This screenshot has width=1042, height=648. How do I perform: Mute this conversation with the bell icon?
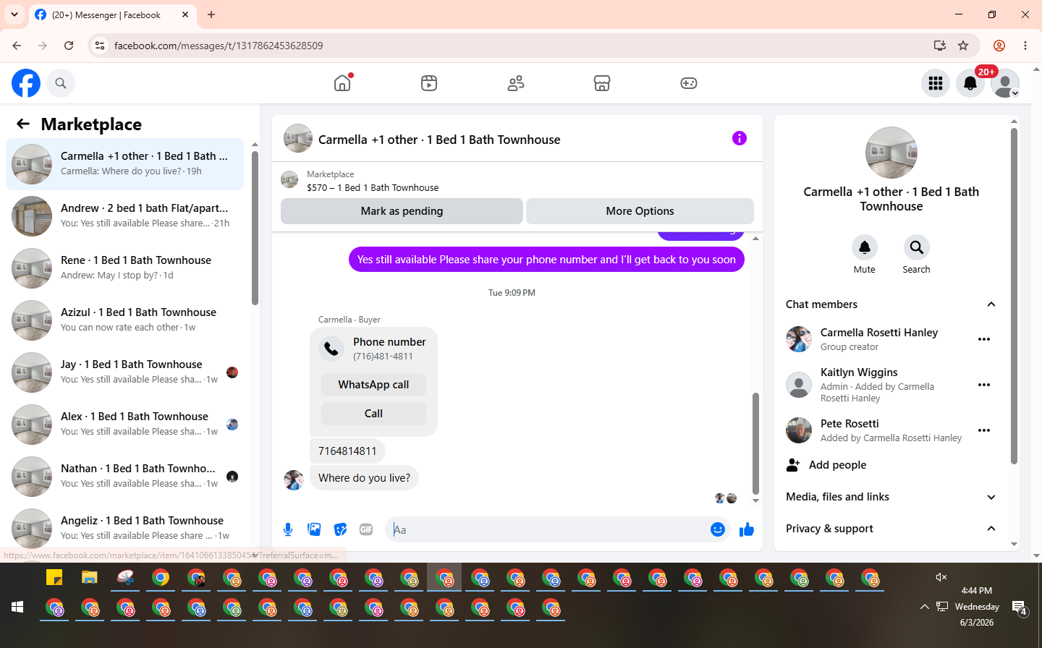[x=865, y=247]
